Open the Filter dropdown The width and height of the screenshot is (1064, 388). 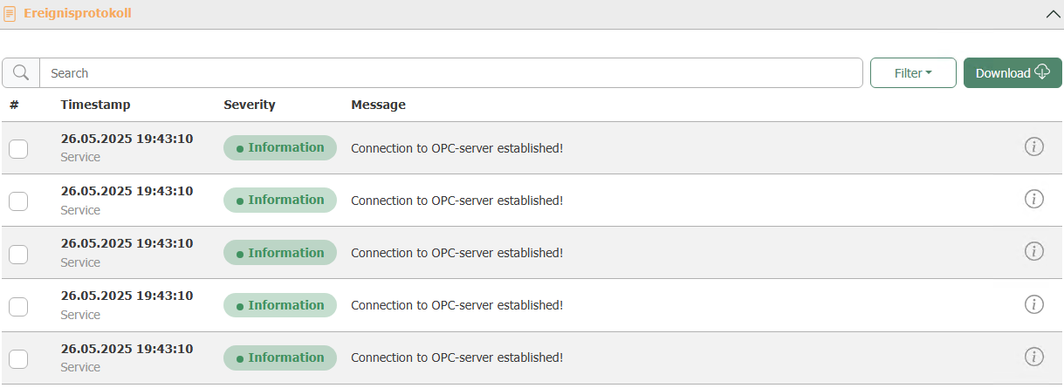[x=913, y=73]
